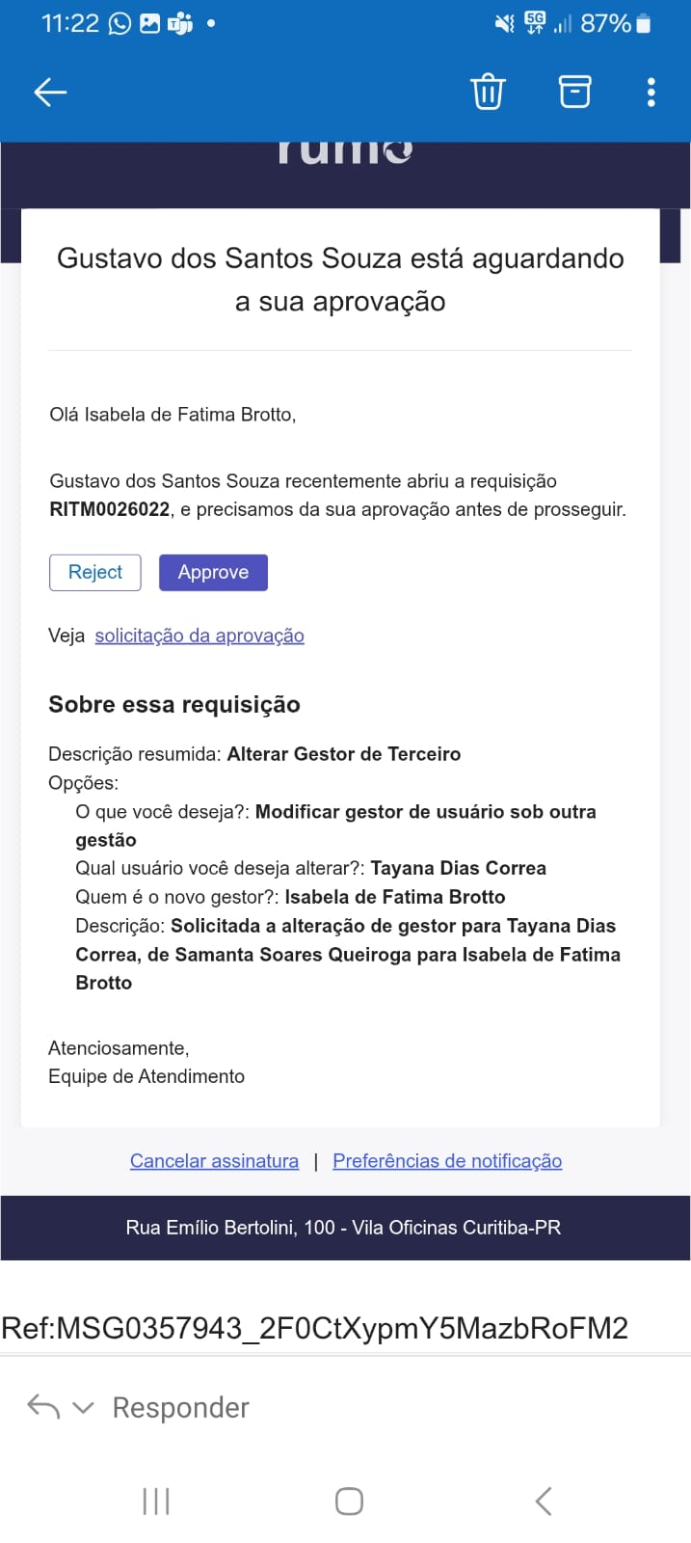This screenshot has width=691, height=1543.
Task: Open Preferências de notificação link
Action: [x=447, y=1161]
